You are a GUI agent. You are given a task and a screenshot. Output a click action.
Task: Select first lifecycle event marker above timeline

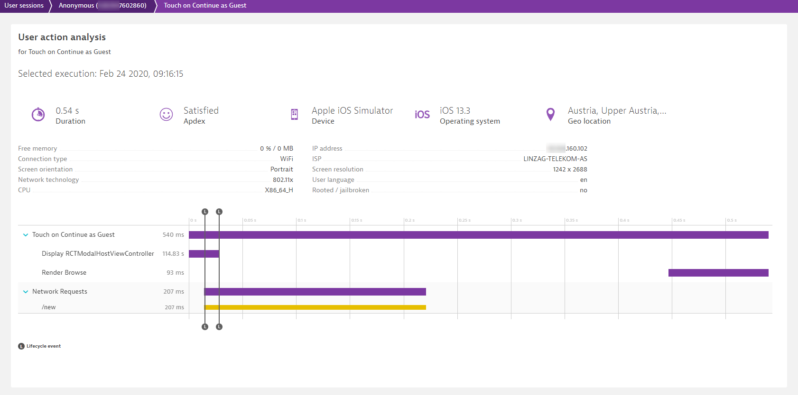205,212
